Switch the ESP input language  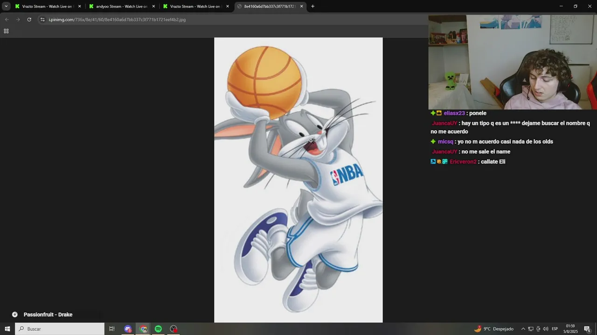coord(555,329)
